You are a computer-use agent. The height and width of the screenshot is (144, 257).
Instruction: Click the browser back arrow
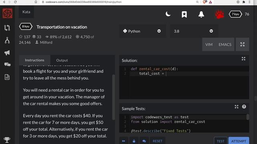coord(4,2)
